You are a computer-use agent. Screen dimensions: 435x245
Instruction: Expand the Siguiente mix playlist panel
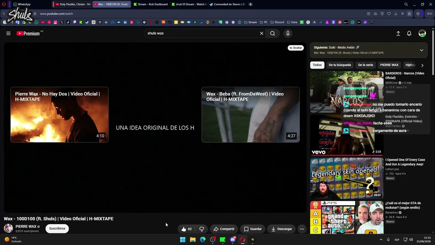pos(421,50)
